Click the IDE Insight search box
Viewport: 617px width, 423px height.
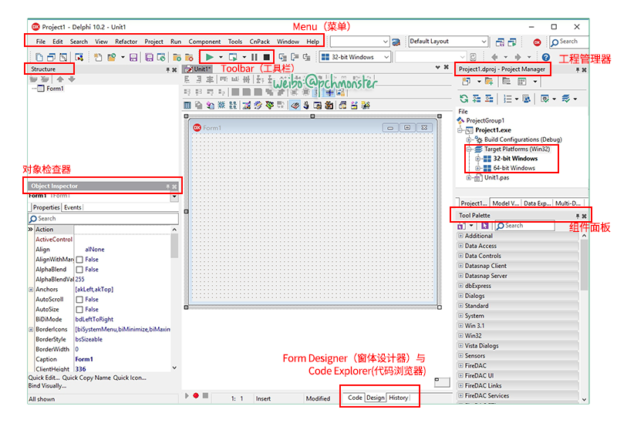569,42
